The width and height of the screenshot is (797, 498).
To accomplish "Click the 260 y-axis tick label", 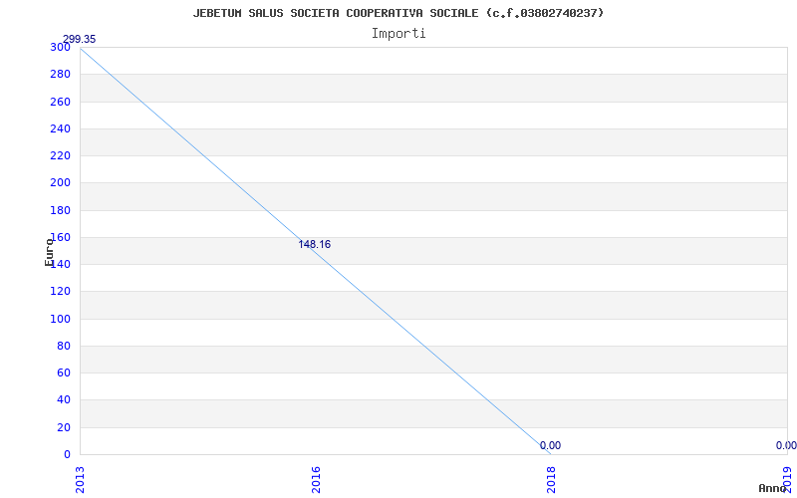I will click(x=60, y=102).
